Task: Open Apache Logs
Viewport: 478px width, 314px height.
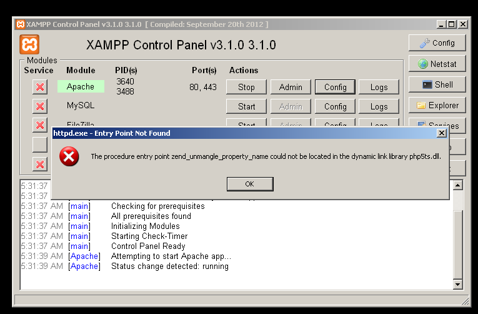Action: pos(379,87)
